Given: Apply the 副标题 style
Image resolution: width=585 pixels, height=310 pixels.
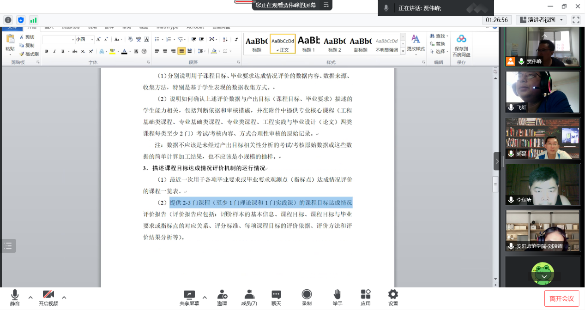Looking at the screenshot, I should point(361,44).
